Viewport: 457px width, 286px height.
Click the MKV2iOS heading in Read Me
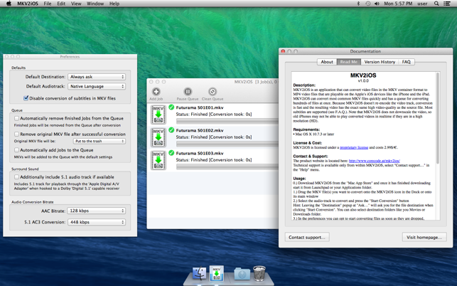pos(363,75)
